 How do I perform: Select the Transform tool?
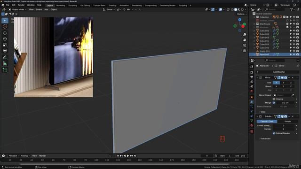[5, 51]
